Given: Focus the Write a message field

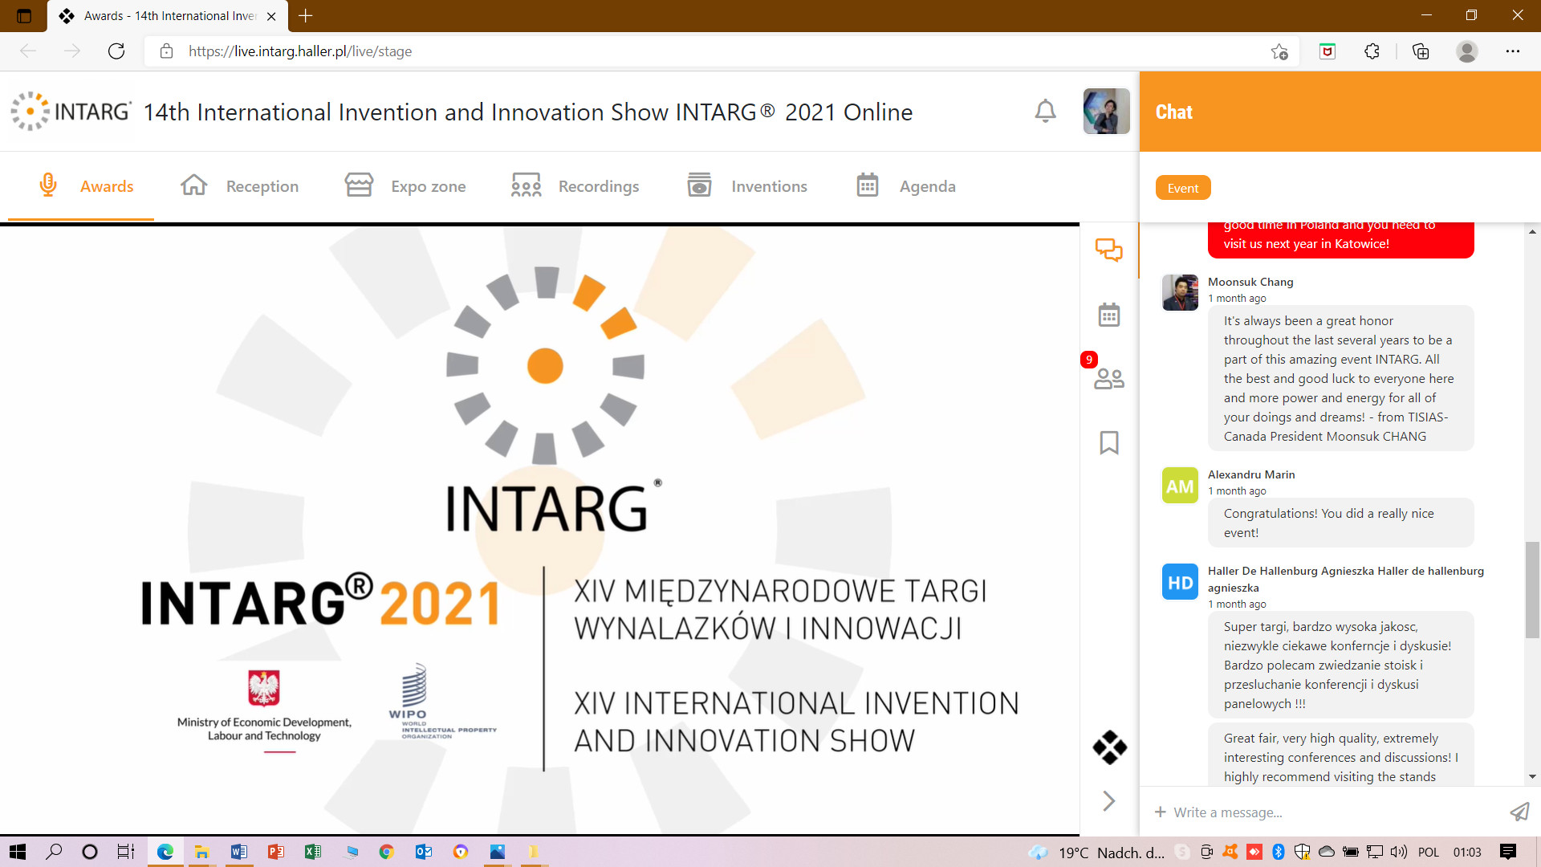Looking at the screenshot, I should [1336, 812].
